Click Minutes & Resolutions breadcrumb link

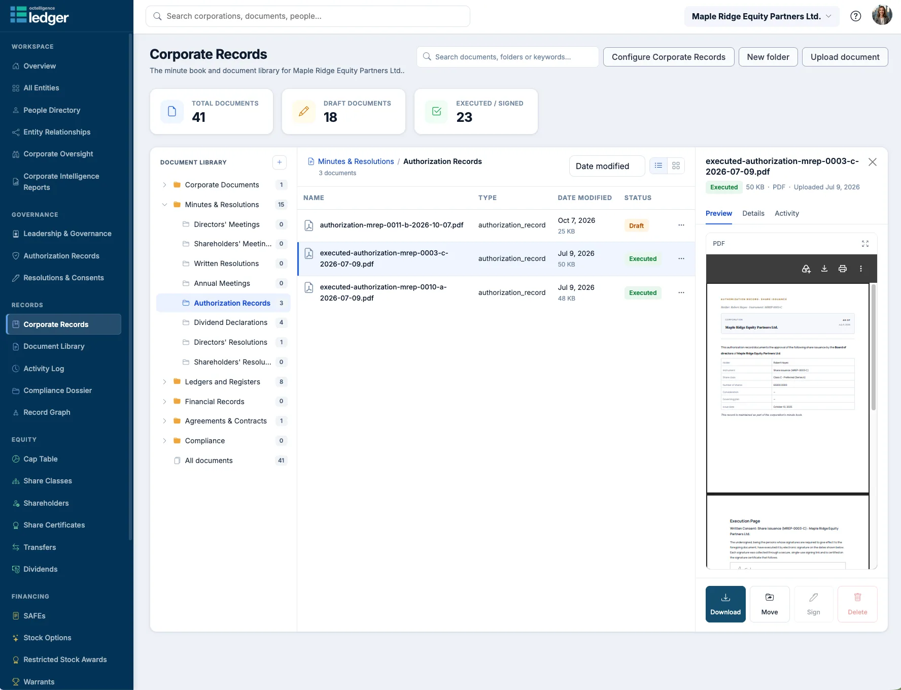coord(356,161)
